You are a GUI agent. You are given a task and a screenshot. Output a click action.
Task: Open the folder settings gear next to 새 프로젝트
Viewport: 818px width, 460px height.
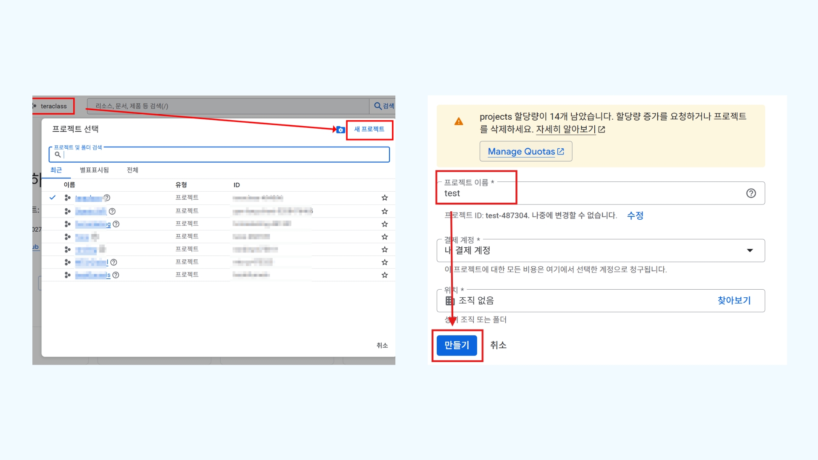340,130
